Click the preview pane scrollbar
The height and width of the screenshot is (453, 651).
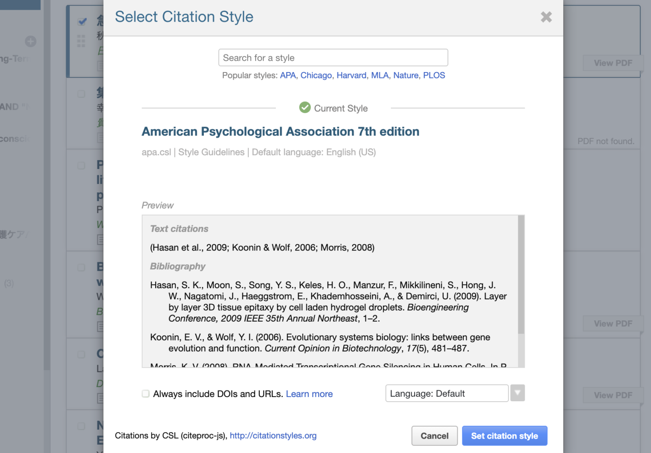click(521, 275)
